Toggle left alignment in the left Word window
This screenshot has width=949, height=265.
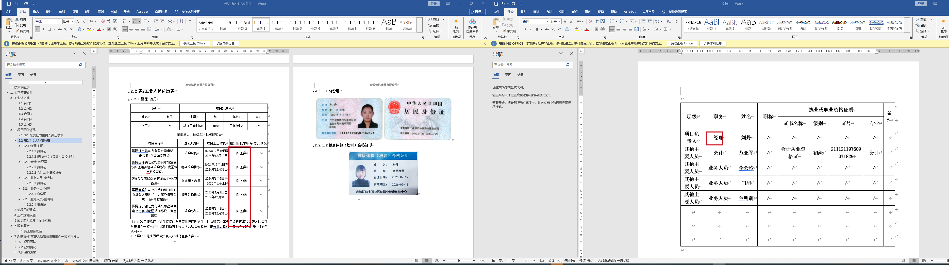pos(125,29)
